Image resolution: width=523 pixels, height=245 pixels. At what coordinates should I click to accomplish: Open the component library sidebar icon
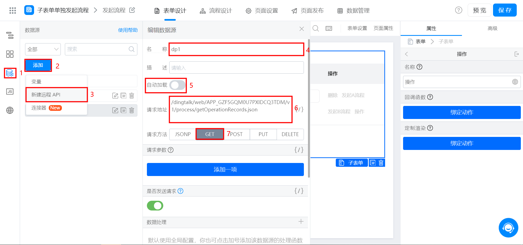pos(10,54)
